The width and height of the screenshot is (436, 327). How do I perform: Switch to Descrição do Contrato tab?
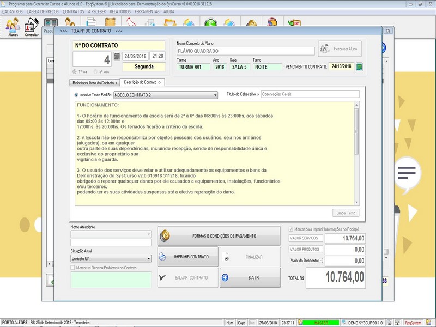click(x=142, y=82)
